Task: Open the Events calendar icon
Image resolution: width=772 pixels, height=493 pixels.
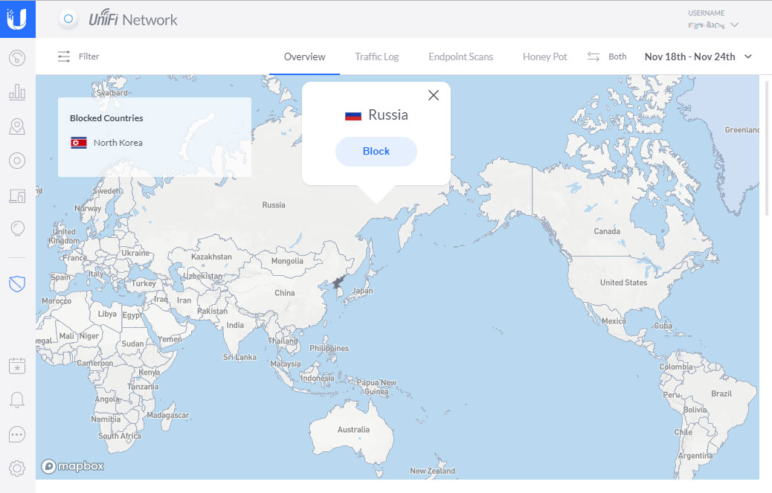Action: (x=17, y=366)
